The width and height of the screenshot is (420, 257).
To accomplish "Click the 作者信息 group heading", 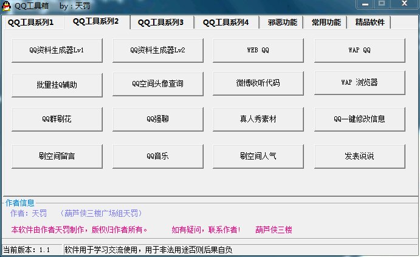I will pyautogui.click(x=20, y=203).
